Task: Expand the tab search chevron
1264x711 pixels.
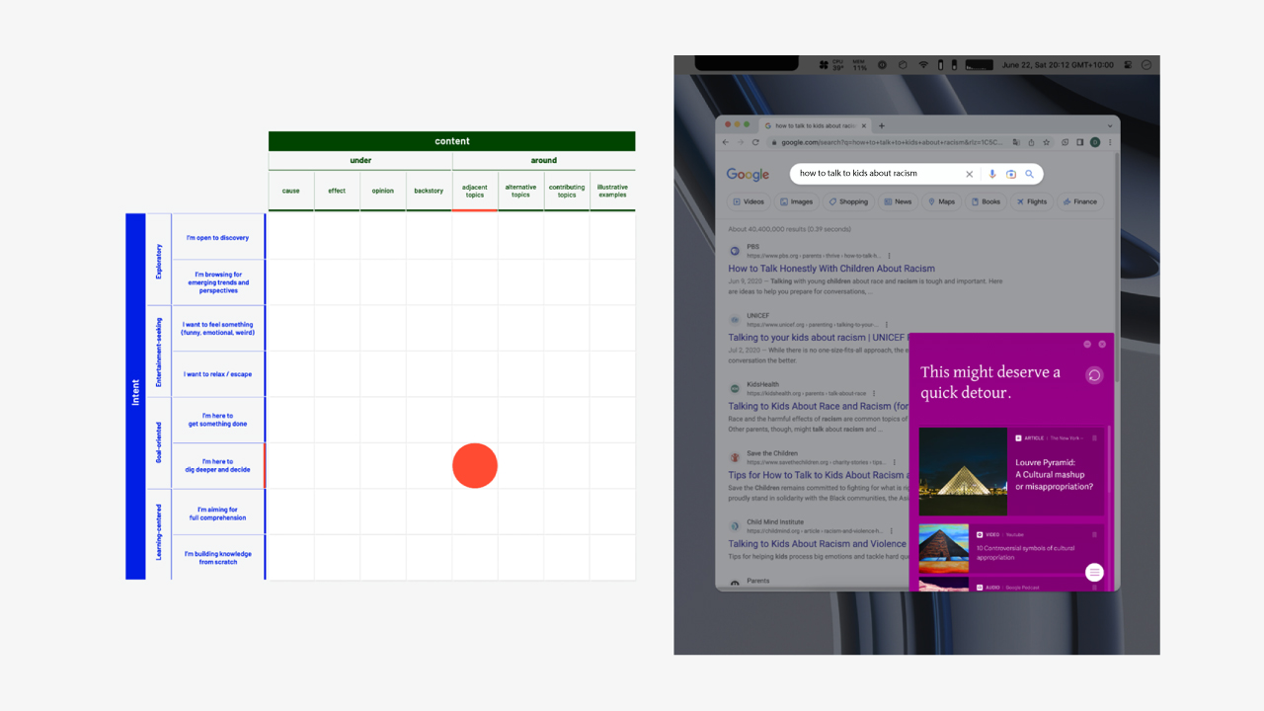Action: (1110, 125)
